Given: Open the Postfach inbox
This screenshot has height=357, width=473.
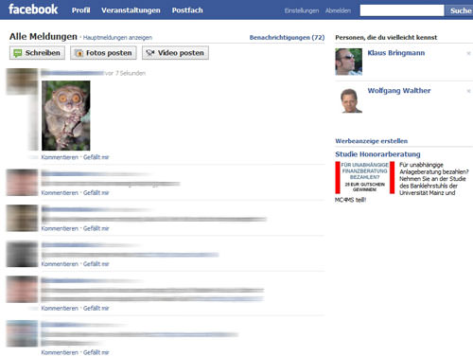Looking at the screenshot, I should coord(187,10).
